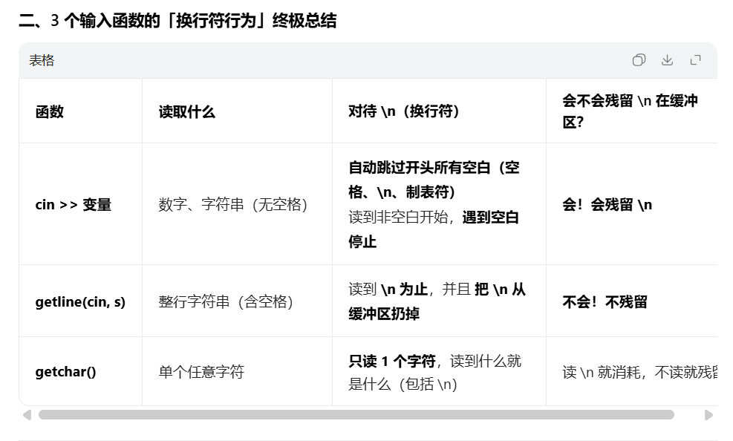Click the 对待 \n(换行符) column header
Screen dimensions: 733x441
(403, 111)
